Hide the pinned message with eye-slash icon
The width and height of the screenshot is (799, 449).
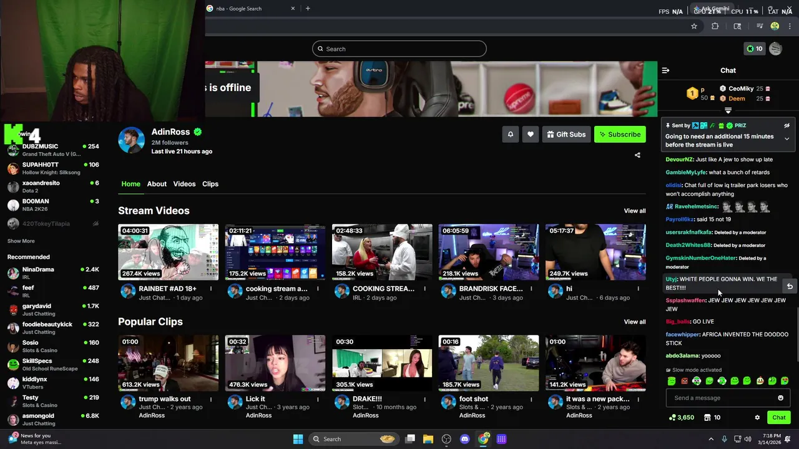coord(787,125)
